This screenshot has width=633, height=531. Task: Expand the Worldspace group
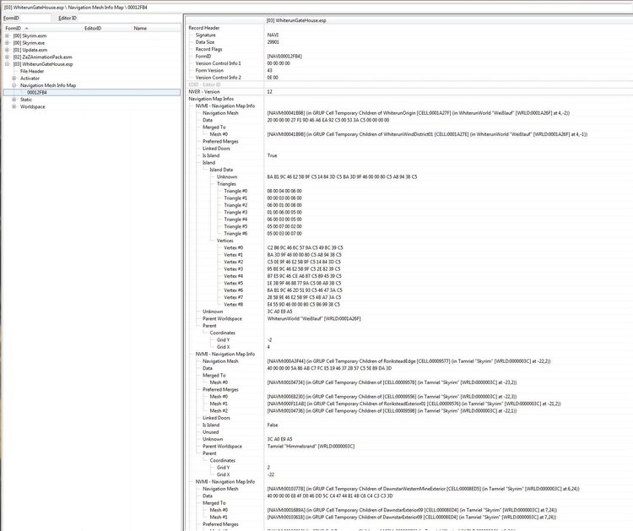14,106
